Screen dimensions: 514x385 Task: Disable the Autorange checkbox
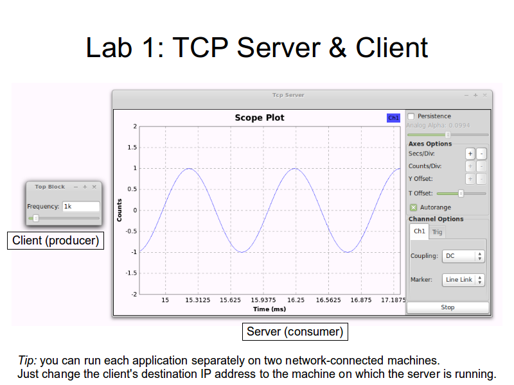[413, 207]
